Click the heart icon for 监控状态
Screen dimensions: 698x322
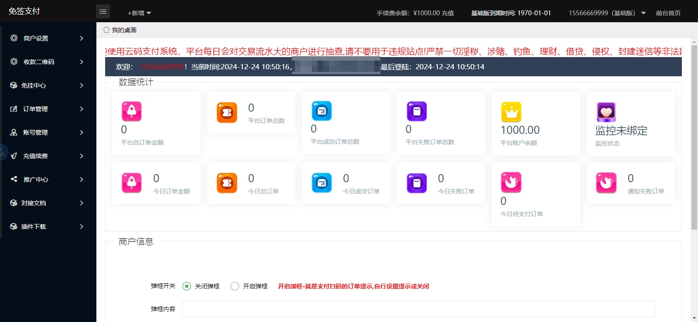point(606,112)
